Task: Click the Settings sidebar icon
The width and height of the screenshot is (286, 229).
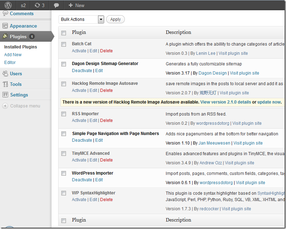Action: click(5, 95)
